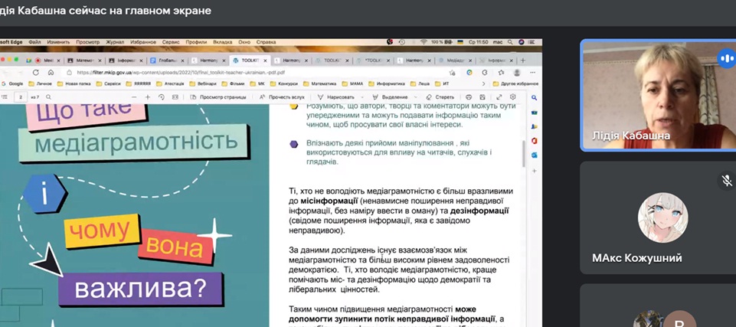Open PDF viewer settings gear
This screenshot has width=736, height=327.
click(513, 97)
